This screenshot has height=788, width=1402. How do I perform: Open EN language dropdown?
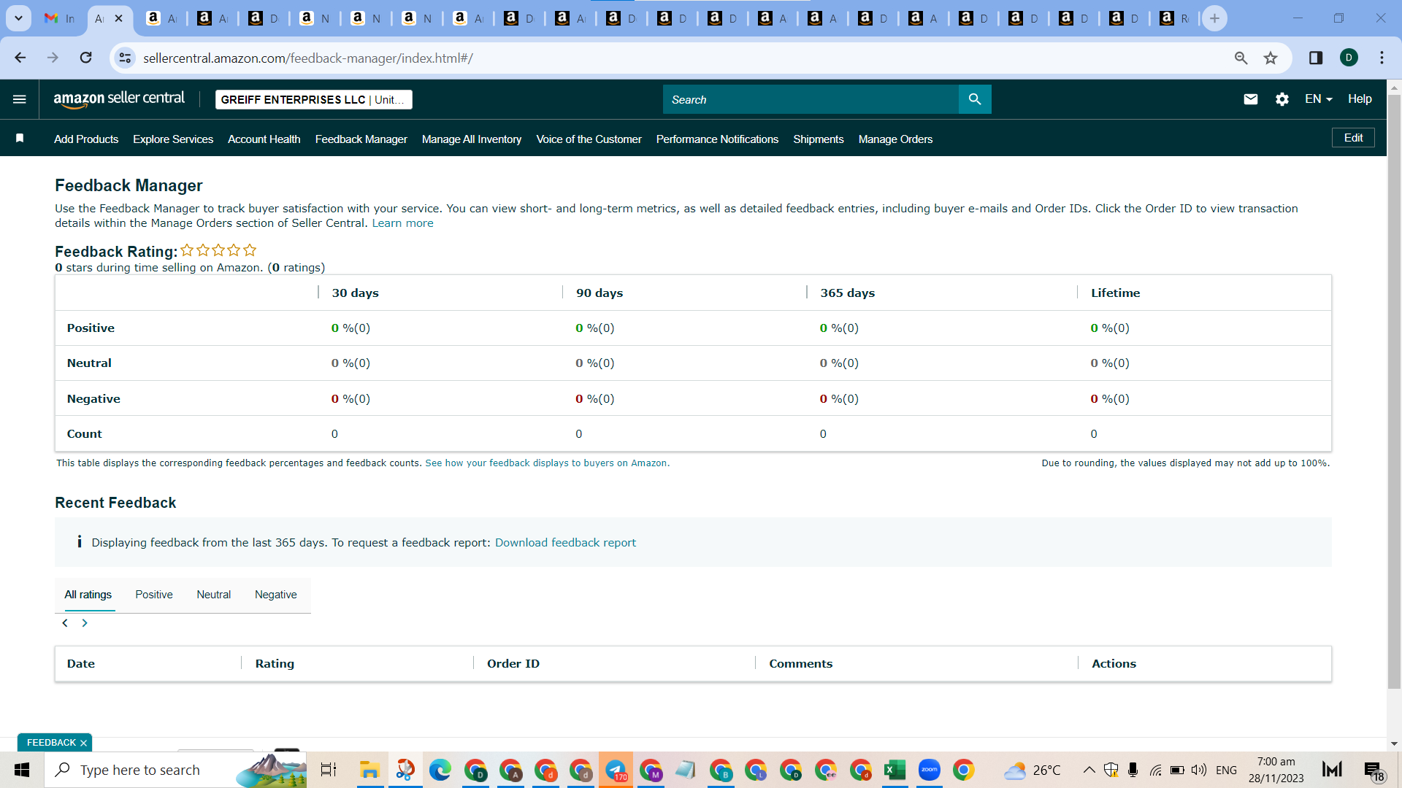click(x=1318, y=99)
